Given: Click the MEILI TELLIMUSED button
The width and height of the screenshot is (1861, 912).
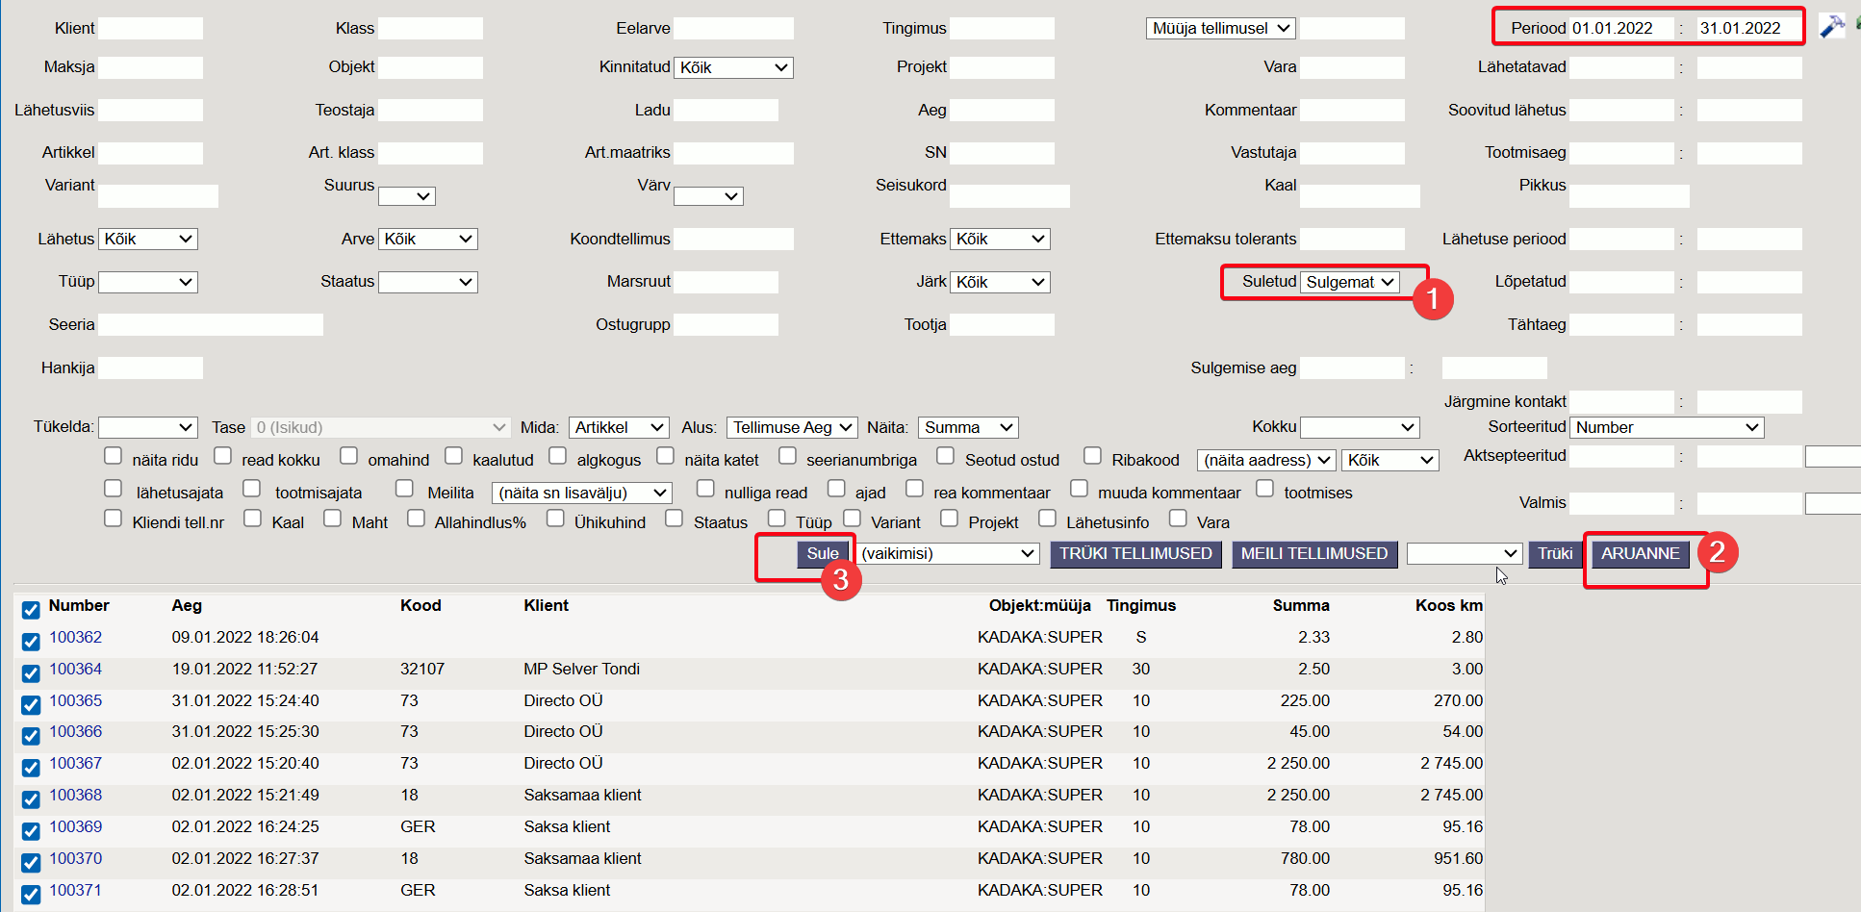Looking at the screenshot, I should pyautogui.click(x=1313, y=554).
